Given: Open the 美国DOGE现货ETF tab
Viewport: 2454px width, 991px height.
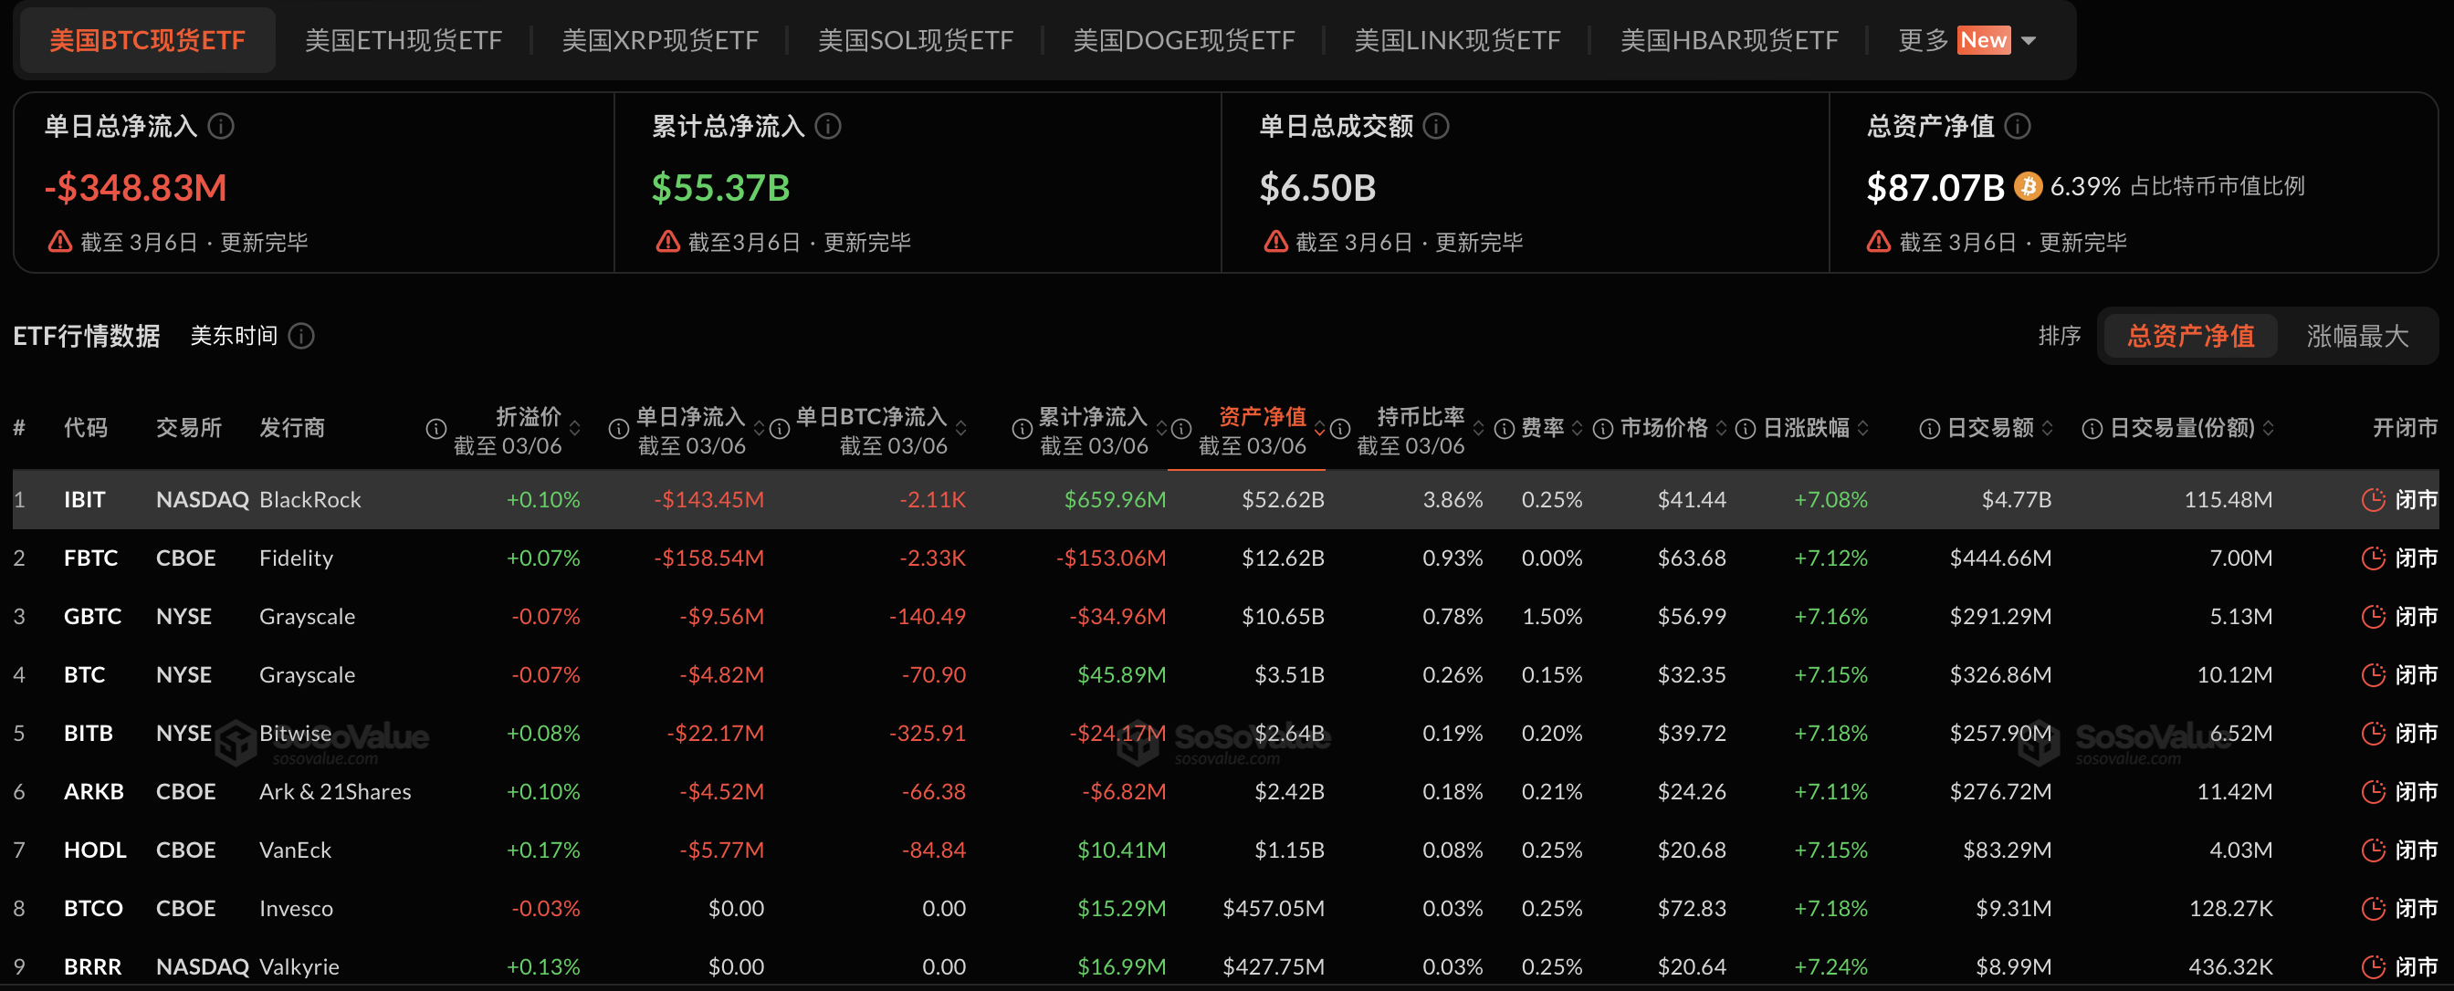Looking at the screenshot, I should (1183, 40).
